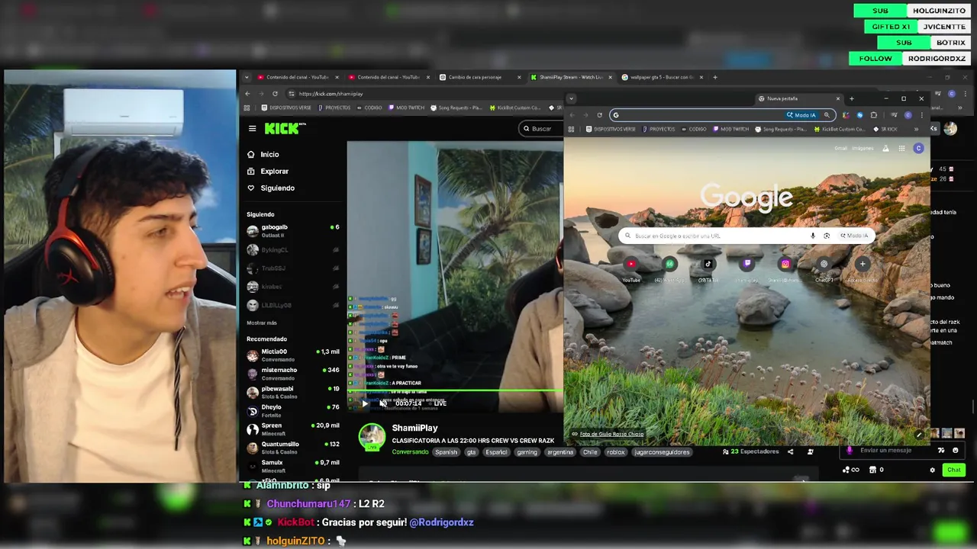
Task: Open Explorar in Kick sidebar
Action: pyautogui.click(x=267, y=171)
